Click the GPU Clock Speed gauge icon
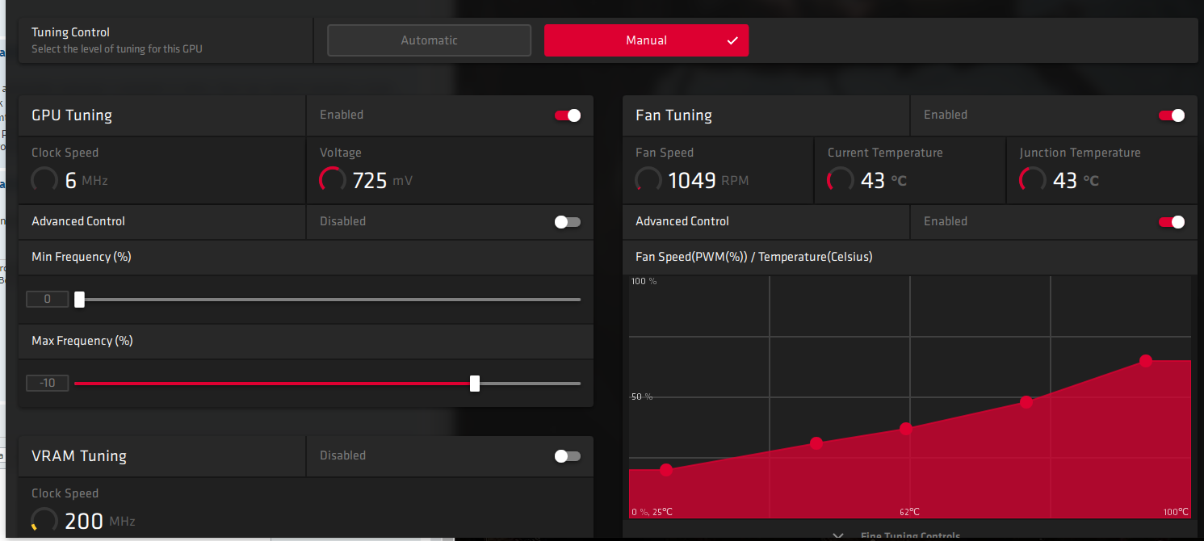Screen dimensions: 1204x541 click(x=44, y=180)
